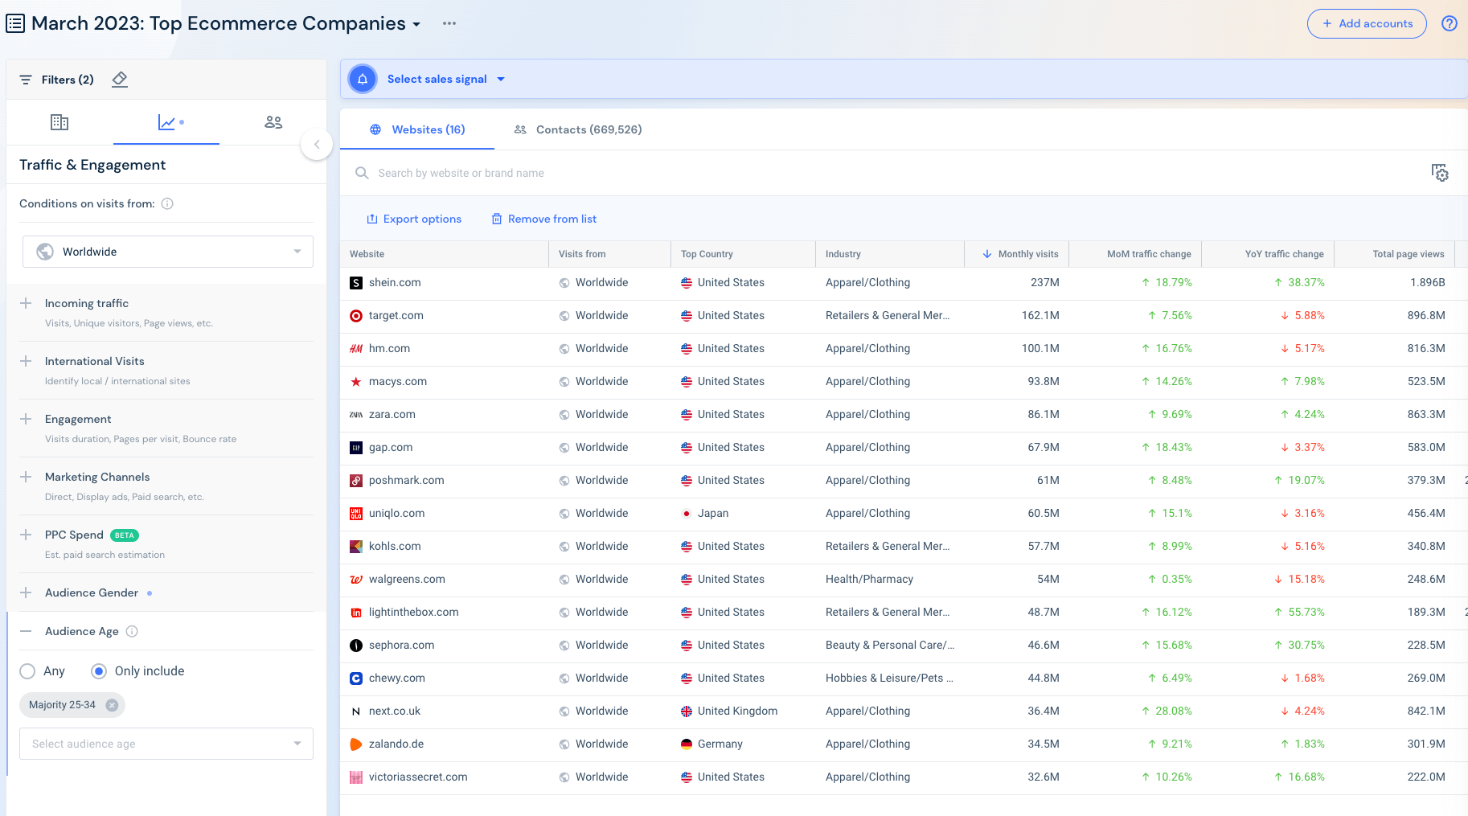This screenshot has height=816, width=1468.
Task: Switch to the company firmographics building icon tab
Action: [59, 122]
